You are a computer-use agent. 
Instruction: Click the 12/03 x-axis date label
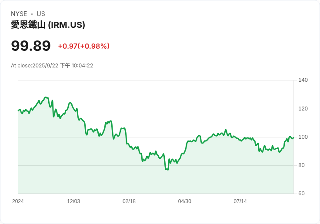[73, 201]
